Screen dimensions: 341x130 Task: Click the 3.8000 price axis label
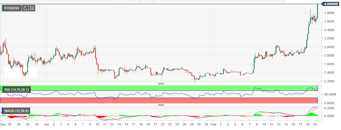pos(329,13)
